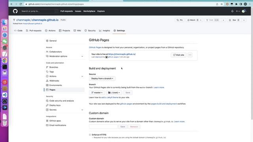
Task: Click the GitHub octocat logo
Action: [15, 11]
